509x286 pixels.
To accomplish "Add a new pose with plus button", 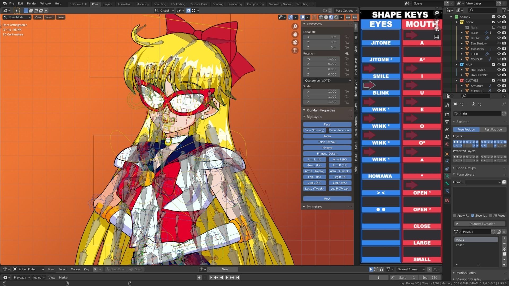I will point(504,238).
